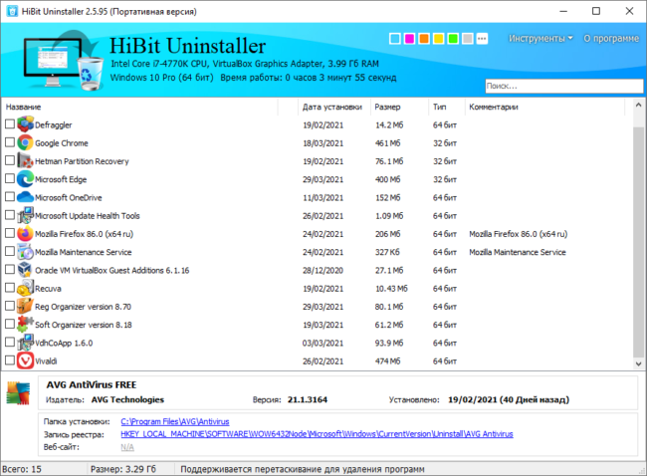Image resolution: width=647 pixels, height=476 pixels.
Task: Check the Microsoft Edge checkbox
Action: (10, 178)
